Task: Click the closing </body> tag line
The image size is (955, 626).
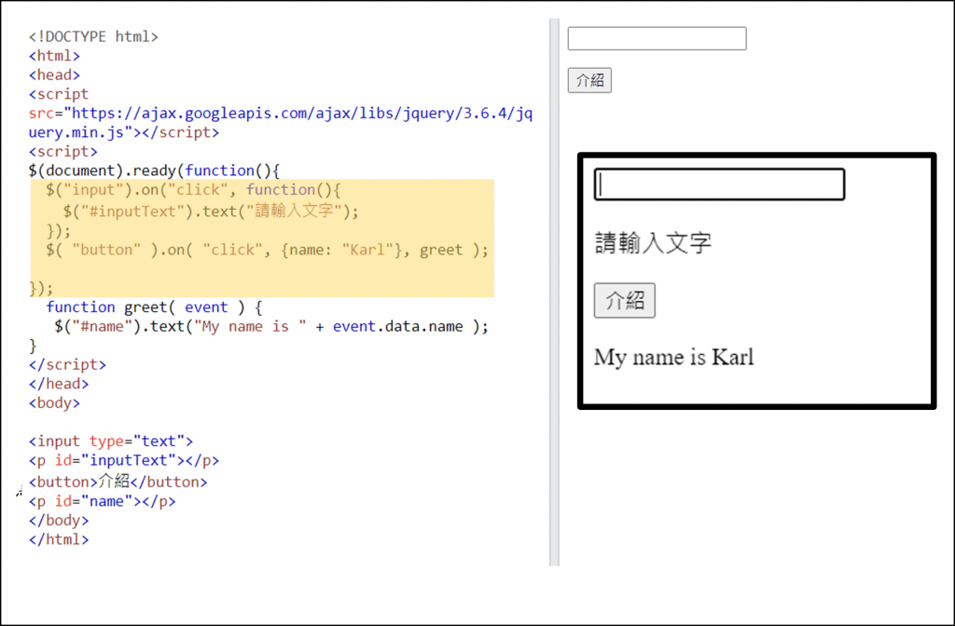Action: (x=59, y=521)
